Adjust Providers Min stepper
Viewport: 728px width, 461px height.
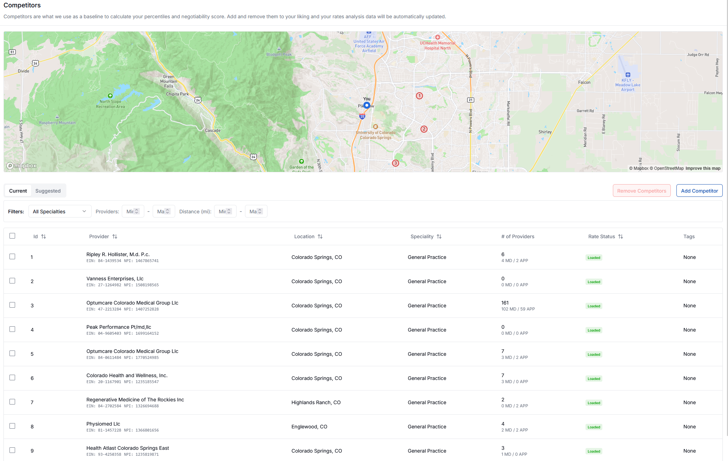coord(137,211)
